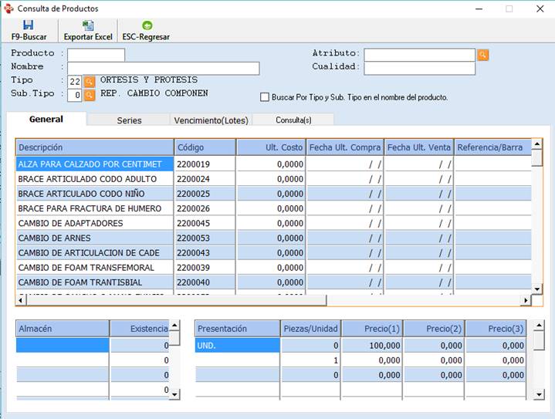555x419 pixels.
Task: Click the app icon in title bar
Action: tap(8, 8)
